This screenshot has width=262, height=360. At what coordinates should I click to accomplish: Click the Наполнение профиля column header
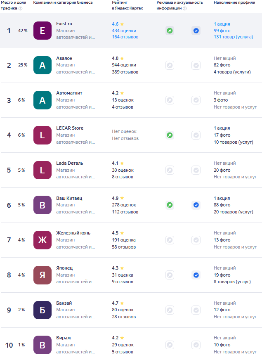point(234,2)
